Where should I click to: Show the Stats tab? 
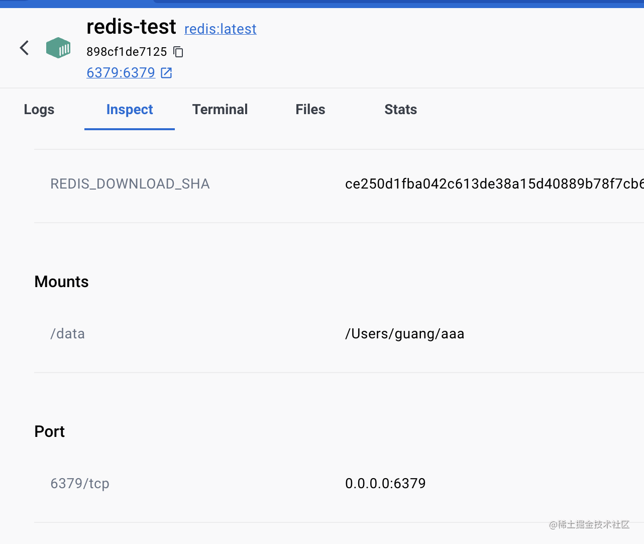point(400,110)
